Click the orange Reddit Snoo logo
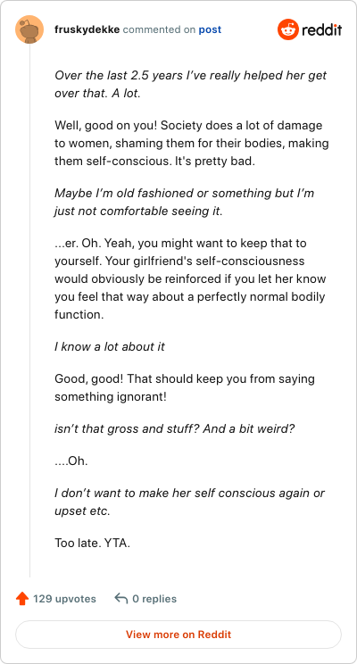 point(288,29)
